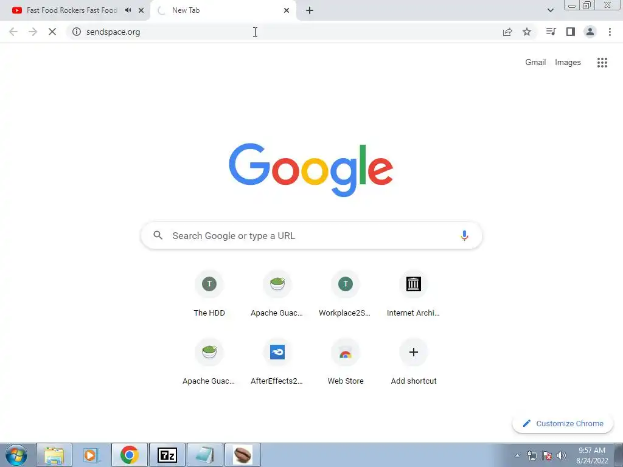
Task: Open network status tray icon
Action: tap(532, 455)
